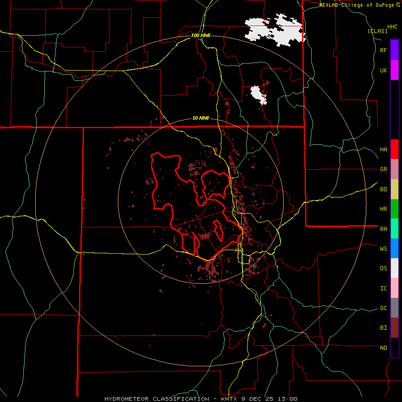Click the ND black legend swatch

[x=394, y=348]
